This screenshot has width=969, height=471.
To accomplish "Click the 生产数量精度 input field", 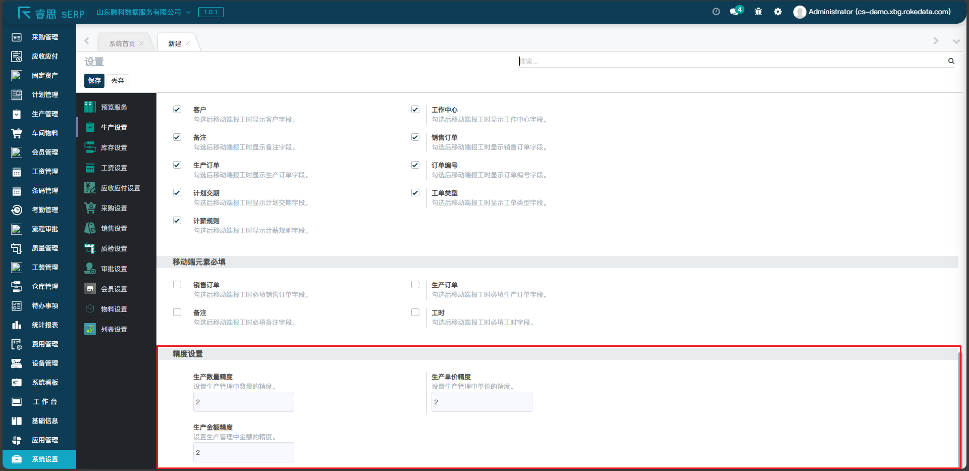I will click(x=243, y=402).
